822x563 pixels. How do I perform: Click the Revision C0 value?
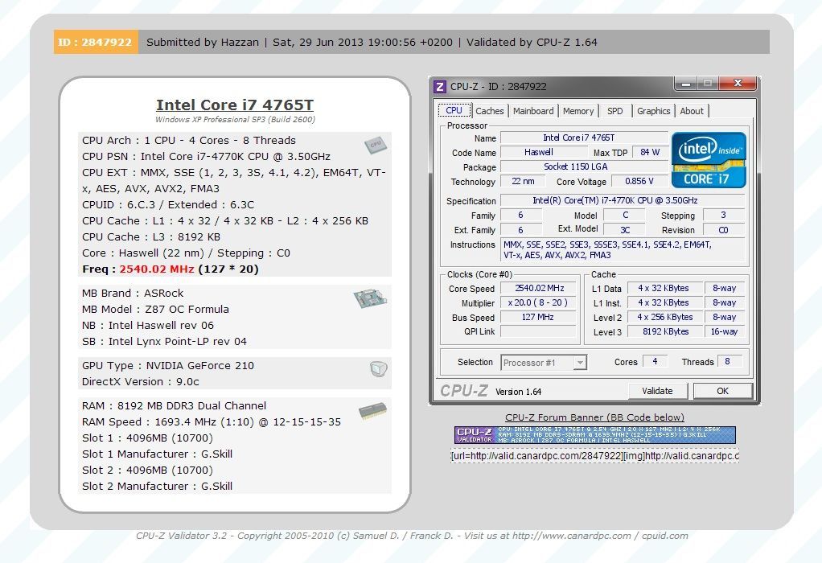coord(723,229)
